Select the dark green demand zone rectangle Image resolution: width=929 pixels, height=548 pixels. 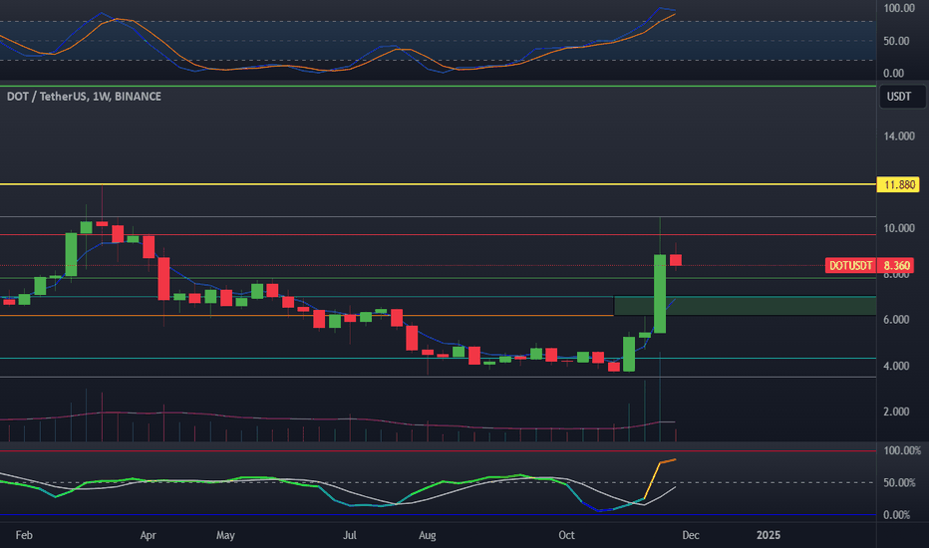click(x=745, y=305)
